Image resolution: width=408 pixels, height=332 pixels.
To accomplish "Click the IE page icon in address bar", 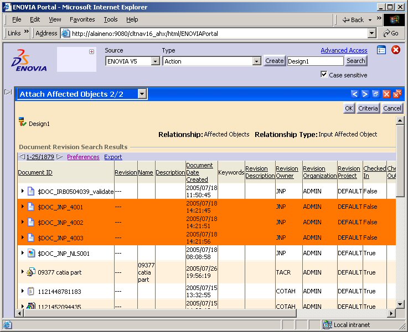I will click(66, 34).
